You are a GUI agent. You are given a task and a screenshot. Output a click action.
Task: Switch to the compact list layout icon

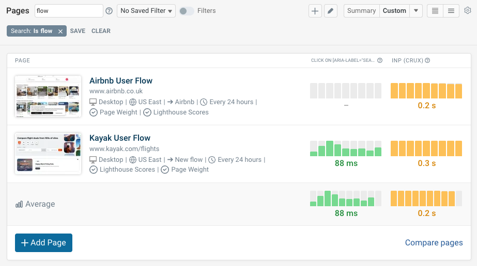point(451,11)
